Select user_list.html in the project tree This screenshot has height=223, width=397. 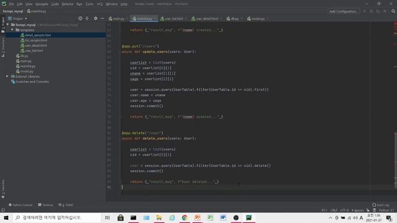coord(33,51)
